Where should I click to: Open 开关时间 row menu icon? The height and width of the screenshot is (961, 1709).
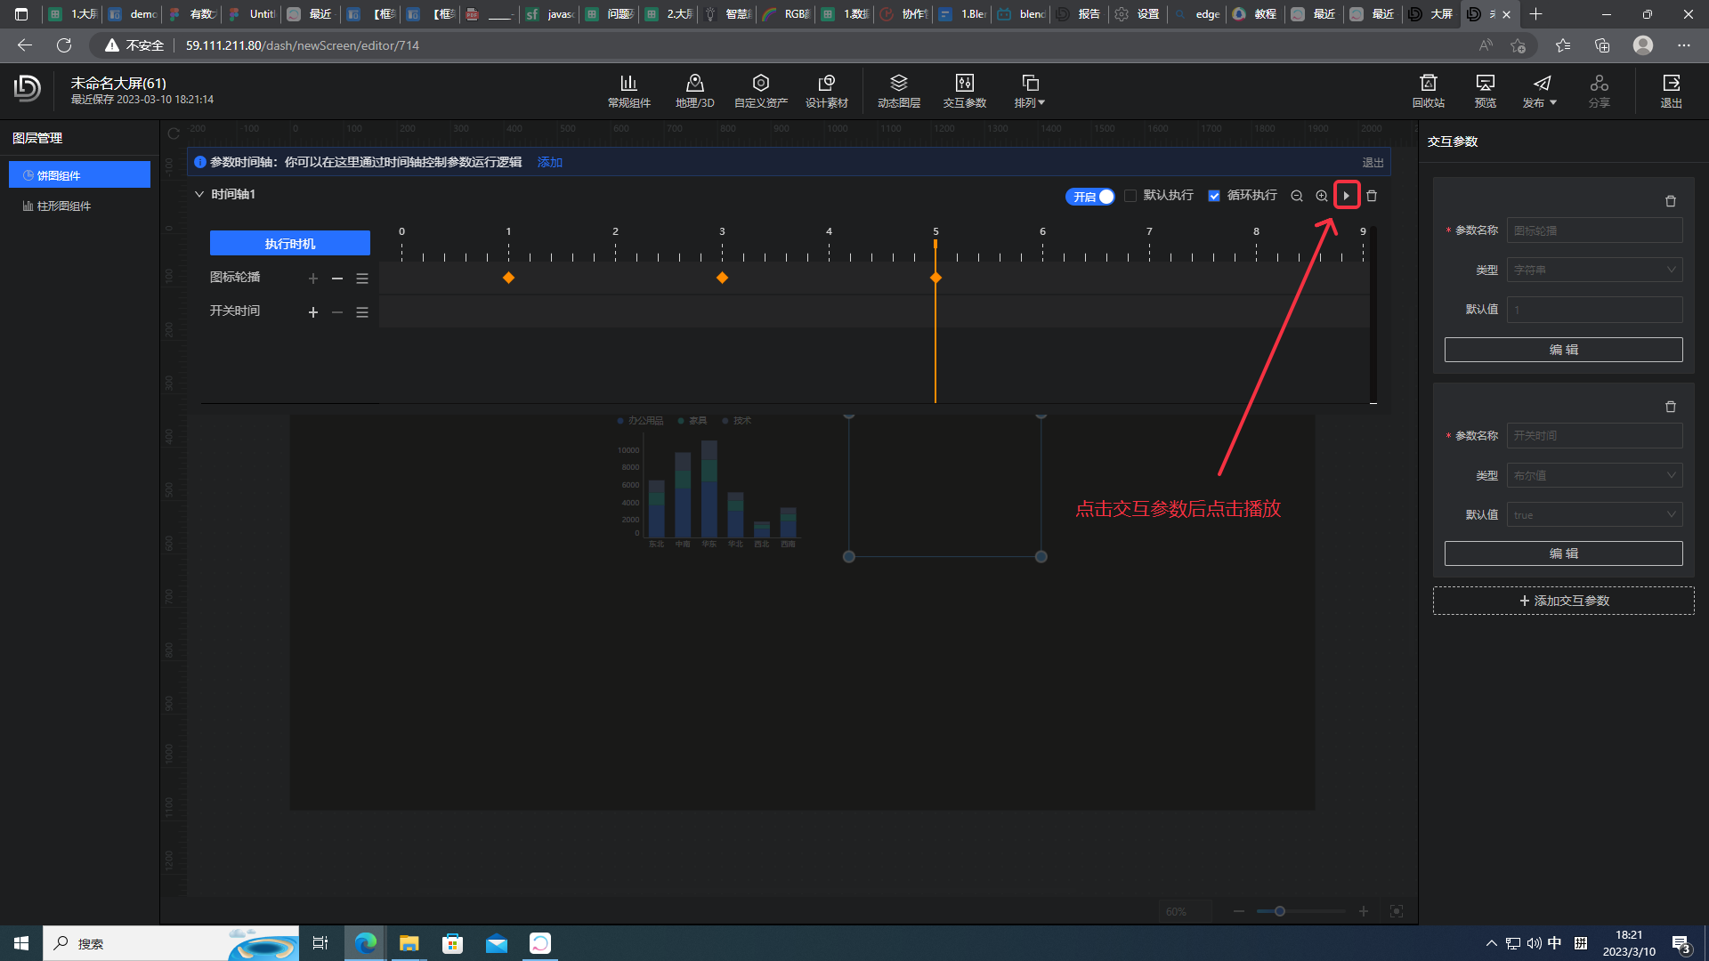pyautogui.click(x=362, y=312)
